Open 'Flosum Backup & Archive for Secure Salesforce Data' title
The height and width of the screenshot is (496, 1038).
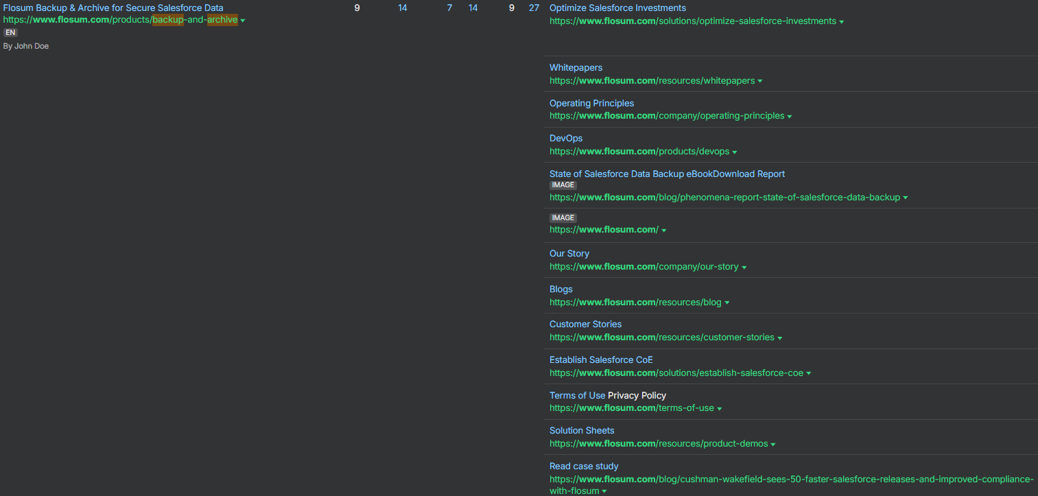(x=113, y=8)
